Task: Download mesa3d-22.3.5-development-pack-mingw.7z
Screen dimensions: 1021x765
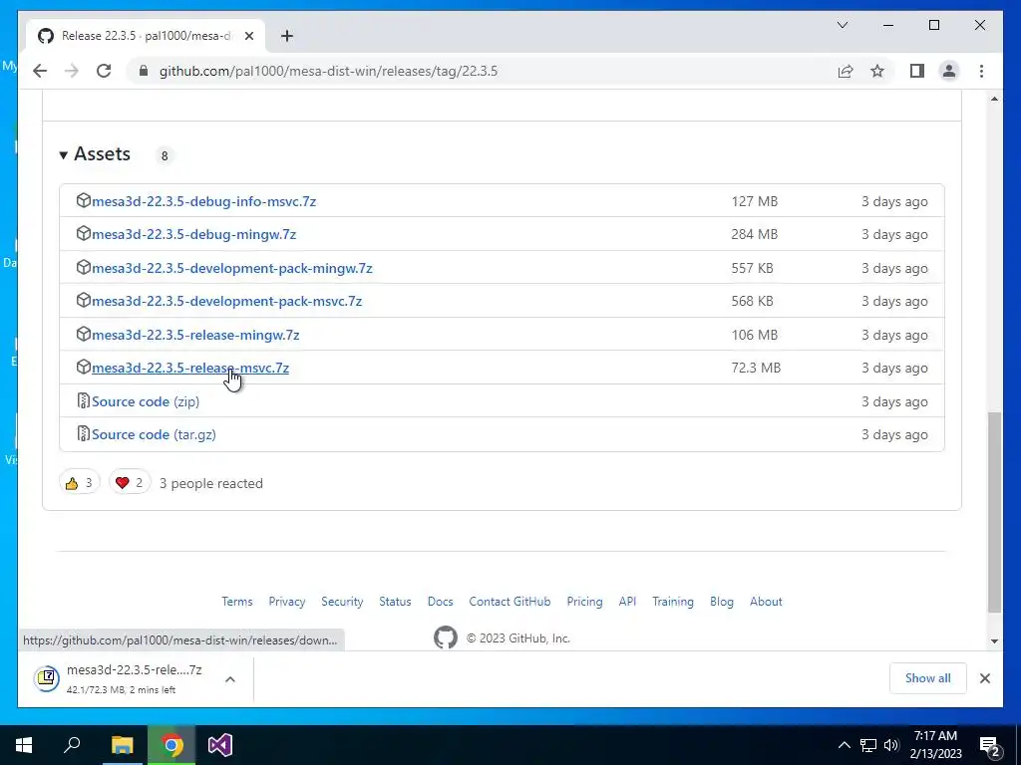Action: point(231,268)
